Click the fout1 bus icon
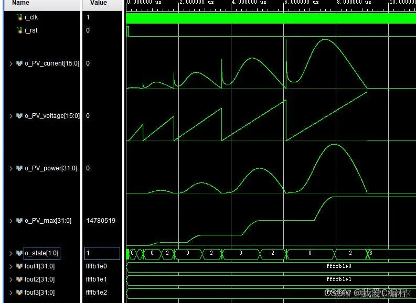This screenshot has height=303, width=416. [19, 266]
